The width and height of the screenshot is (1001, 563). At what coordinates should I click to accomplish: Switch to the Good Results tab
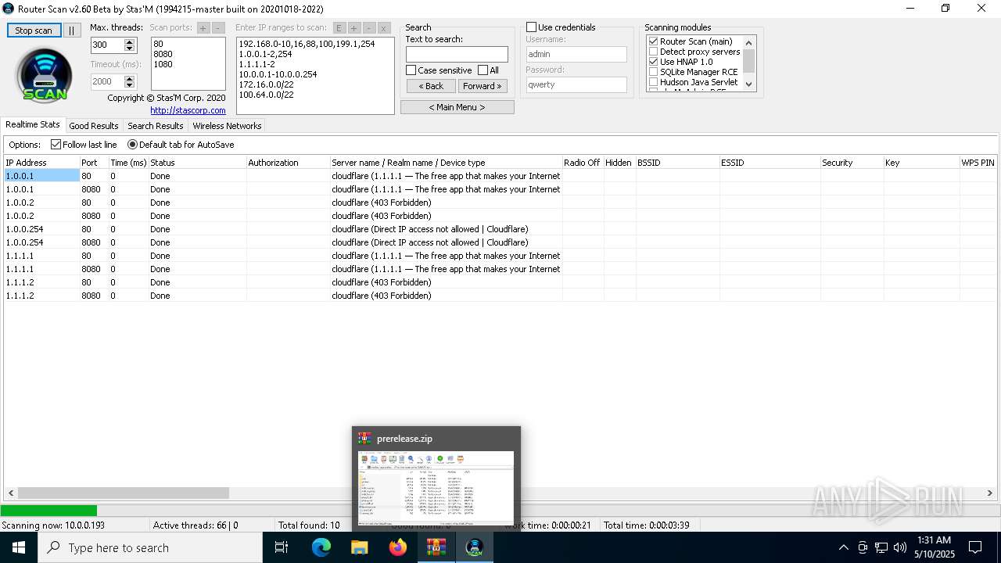point(93,126)
